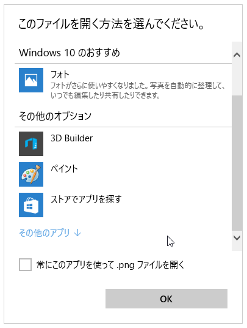Click the フォト description text
This screenshot has width=247, height=328.
coord(138,91)
